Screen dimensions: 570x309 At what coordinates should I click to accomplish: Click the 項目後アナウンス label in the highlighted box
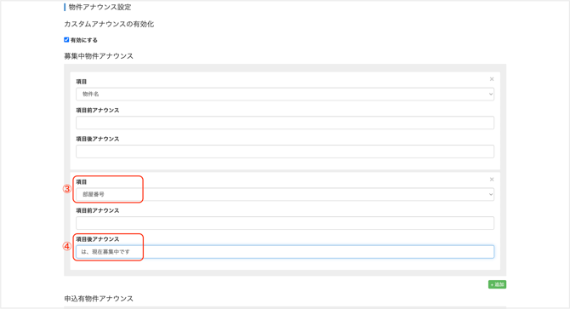pyautogui.click(x=98, y=239)
